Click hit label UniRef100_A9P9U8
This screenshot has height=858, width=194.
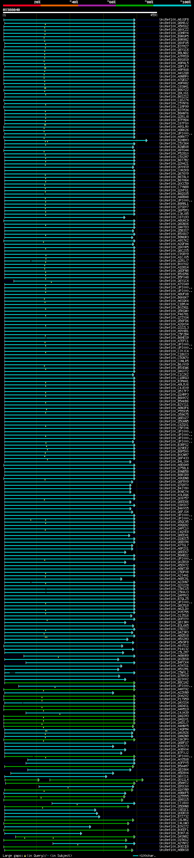[x=174, y=70]
